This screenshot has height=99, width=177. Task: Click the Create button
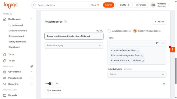click(141, 5)
